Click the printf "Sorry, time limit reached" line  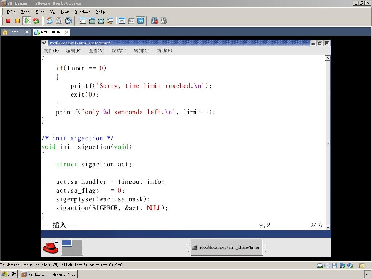[141, 86]
